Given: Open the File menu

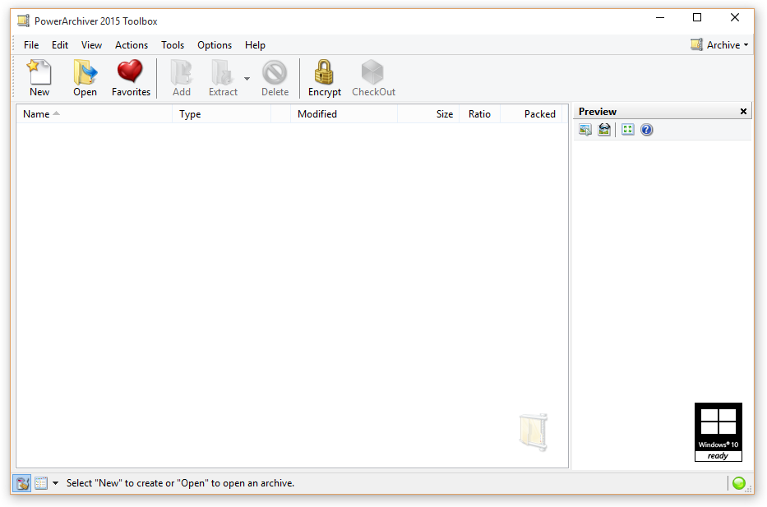Looking at the screenshot, I should 31,45.
